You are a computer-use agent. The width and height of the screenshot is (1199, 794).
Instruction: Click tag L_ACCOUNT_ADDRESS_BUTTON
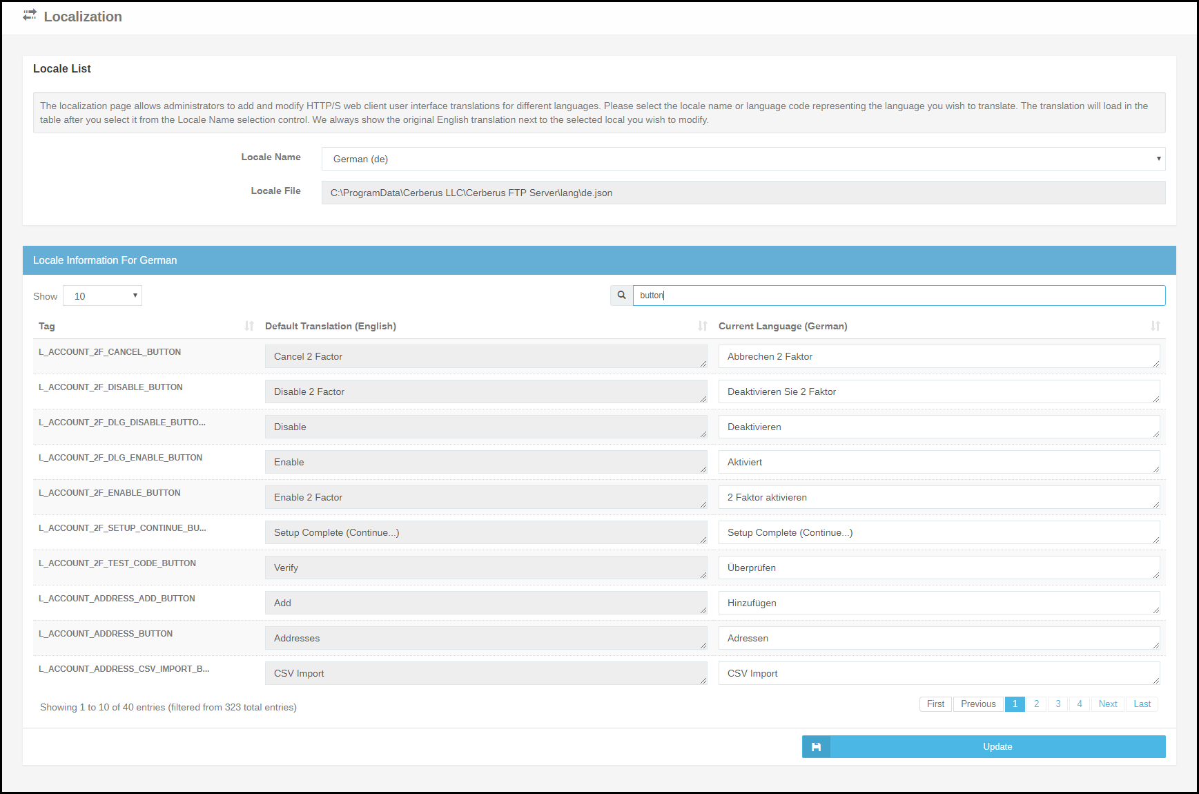pos(106,634)
